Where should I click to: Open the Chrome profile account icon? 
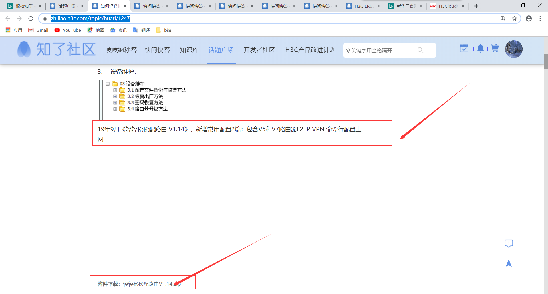tap(529, 19)
